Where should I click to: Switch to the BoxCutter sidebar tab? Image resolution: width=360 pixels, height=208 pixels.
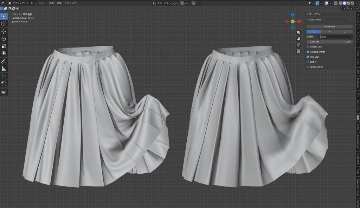tap(358, 83)
